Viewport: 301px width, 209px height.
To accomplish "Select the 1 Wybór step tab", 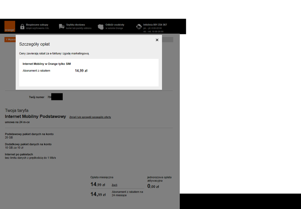I will click(10, 40).
